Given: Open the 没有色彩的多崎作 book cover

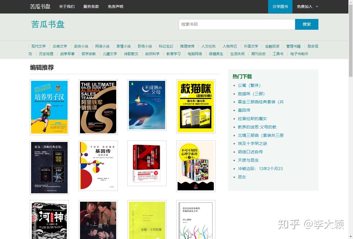Looking at the screenshot, I should [196, 220].
